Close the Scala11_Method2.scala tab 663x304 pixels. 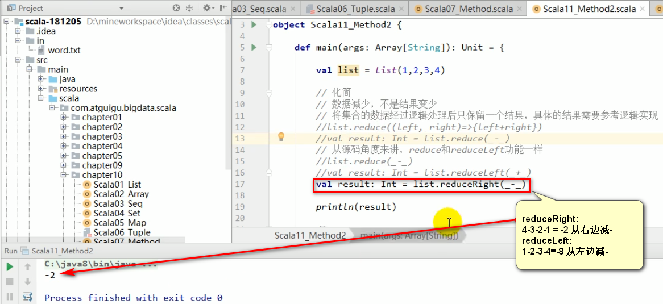pos(643,9)
